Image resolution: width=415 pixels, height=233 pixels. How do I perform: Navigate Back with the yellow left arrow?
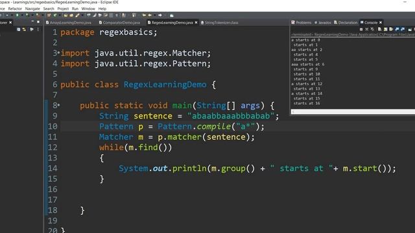150,16
